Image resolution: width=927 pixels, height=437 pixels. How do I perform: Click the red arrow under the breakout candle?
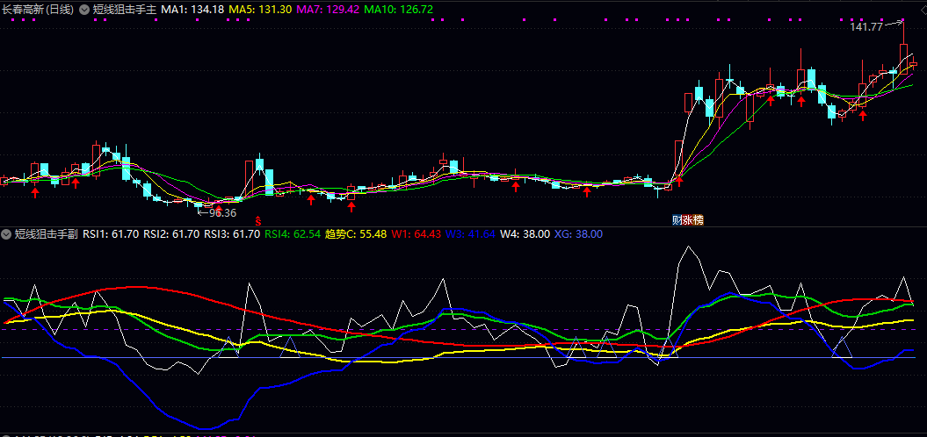pos(678,181)
